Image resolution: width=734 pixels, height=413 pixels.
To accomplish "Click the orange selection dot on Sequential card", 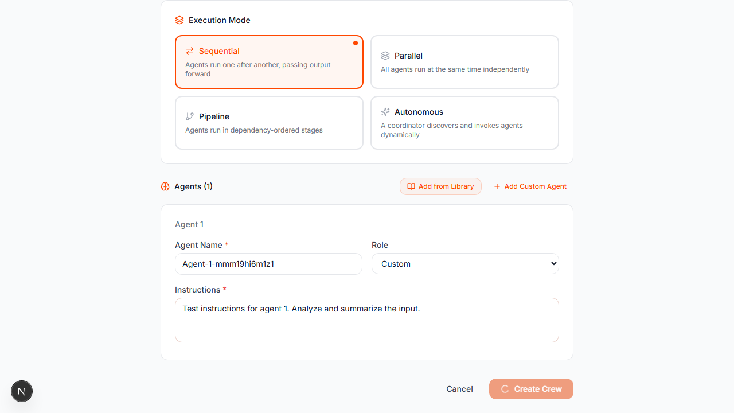I will pos(355,42).
